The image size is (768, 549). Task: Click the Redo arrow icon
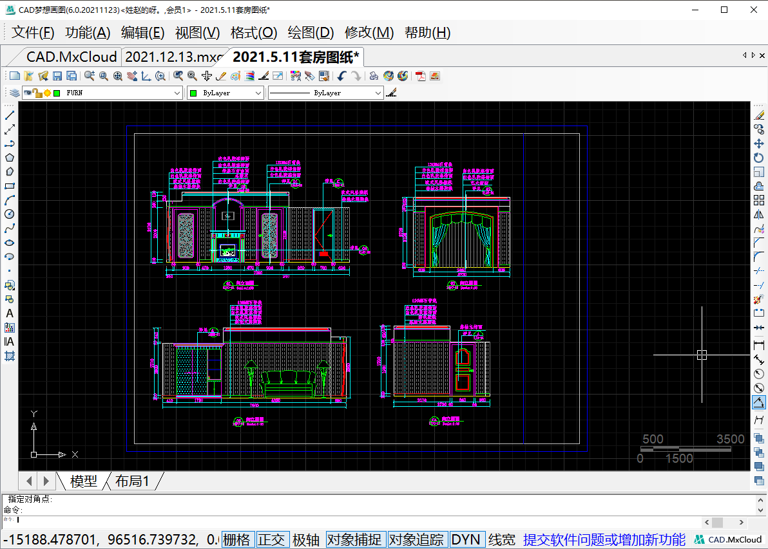click(356, 76)
